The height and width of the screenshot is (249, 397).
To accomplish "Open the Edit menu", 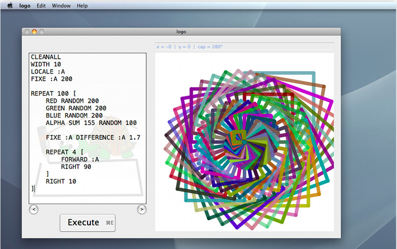I will pos(41,5).
